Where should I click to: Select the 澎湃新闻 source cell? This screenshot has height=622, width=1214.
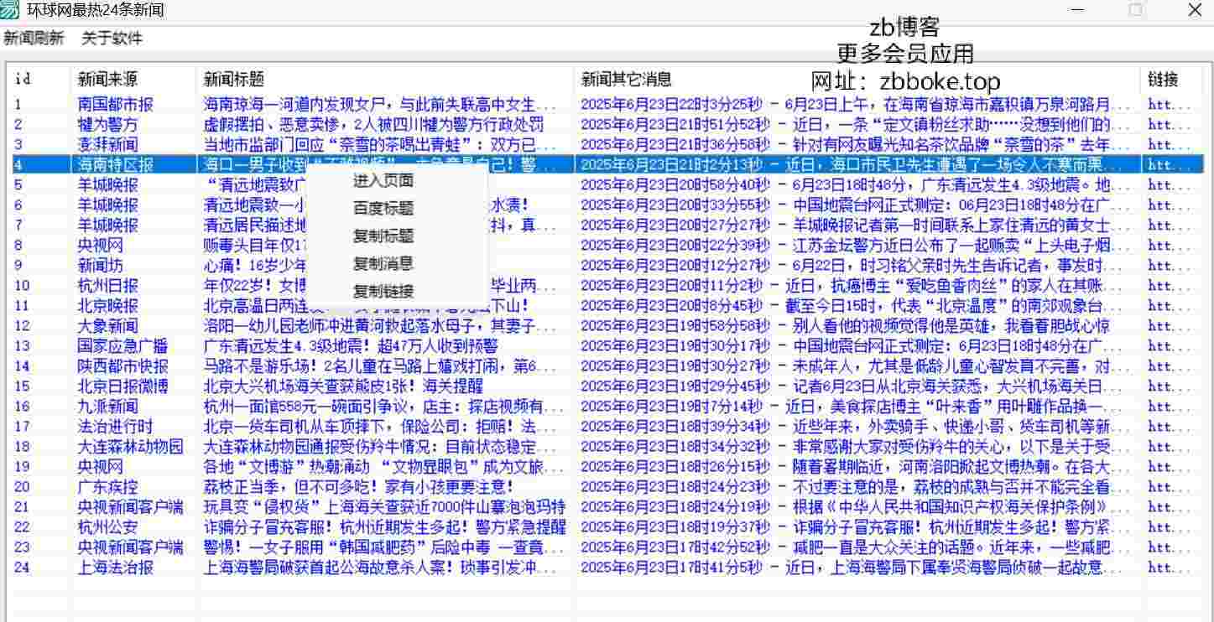(108, 145)
